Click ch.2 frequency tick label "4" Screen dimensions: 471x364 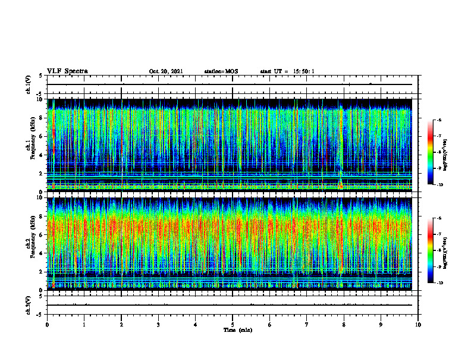(x=41, y=253)
